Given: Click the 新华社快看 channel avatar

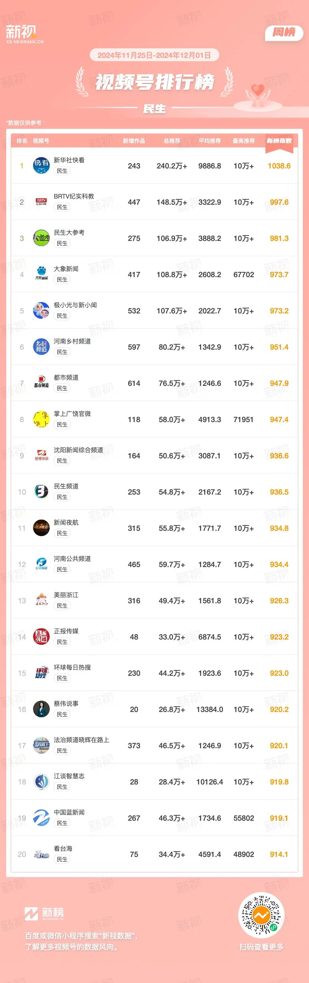Looking at the screenshot, I should pyautogui.click(x=41, y=166).
